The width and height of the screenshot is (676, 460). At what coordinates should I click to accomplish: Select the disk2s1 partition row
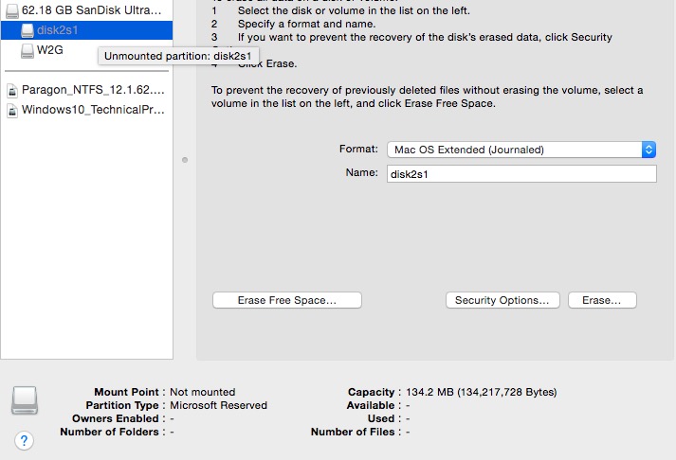[x=86, y=30]
